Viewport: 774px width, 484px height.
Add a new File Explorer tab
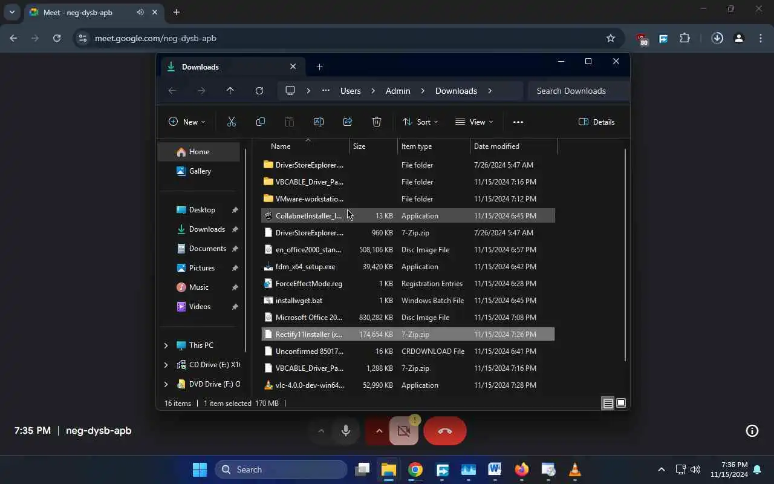[x=319, y=67]
